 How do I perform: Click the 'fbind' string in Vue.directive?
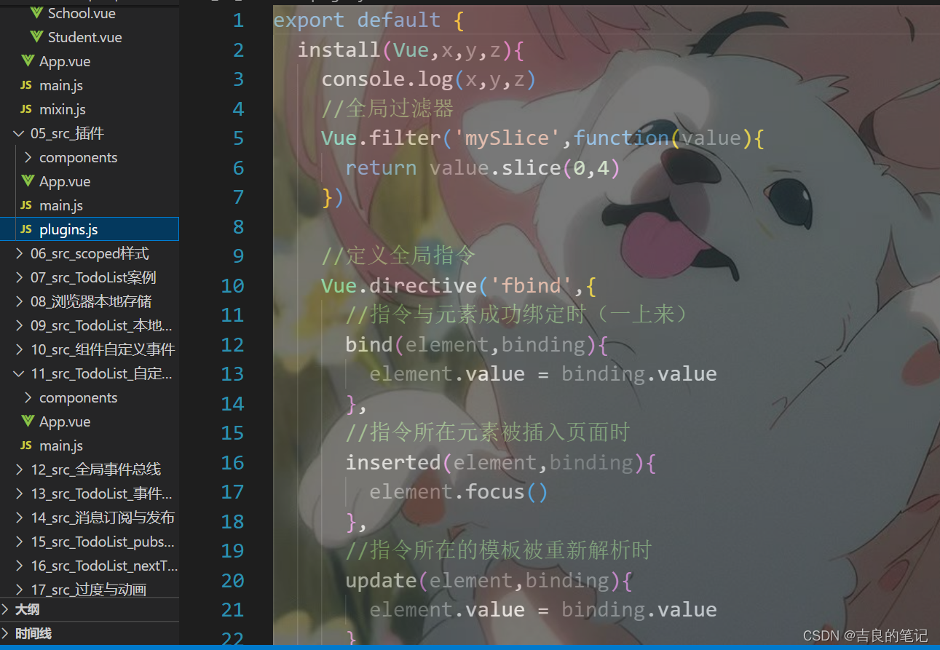click(x=531, y=285)
